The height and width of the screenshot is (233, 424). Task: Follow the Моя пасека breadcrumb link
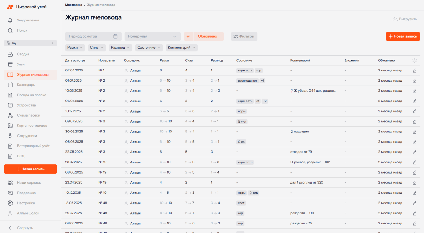[x=74, y=5]
